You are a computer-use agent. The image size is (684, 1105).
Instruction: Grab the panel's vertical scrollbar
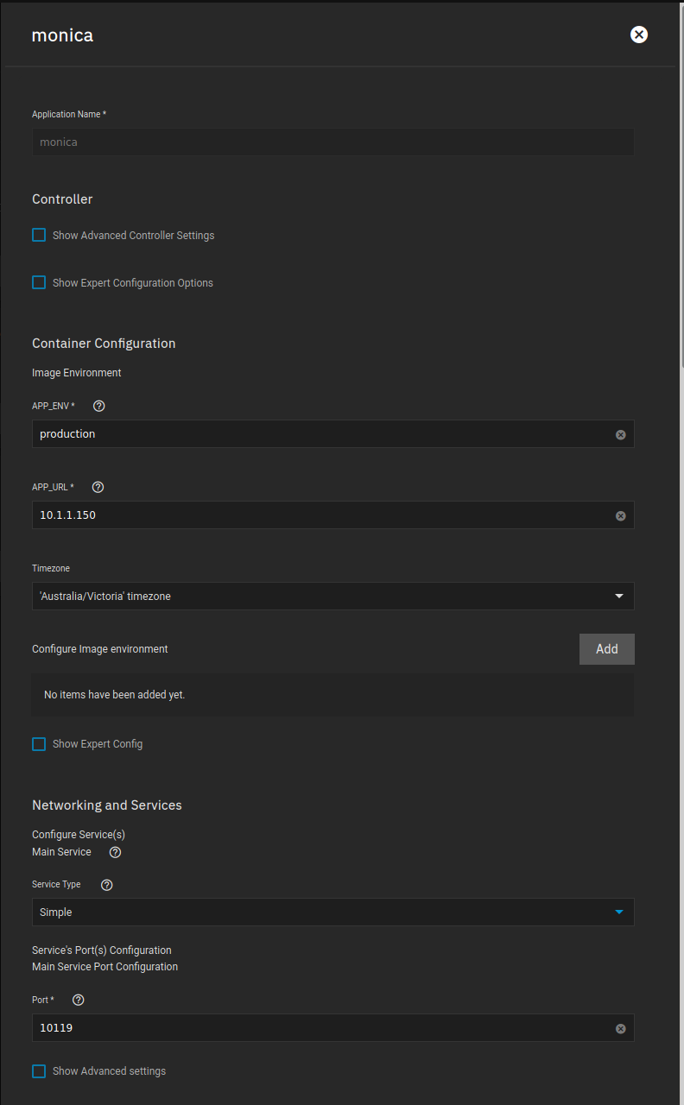click(x=681, y=186)
